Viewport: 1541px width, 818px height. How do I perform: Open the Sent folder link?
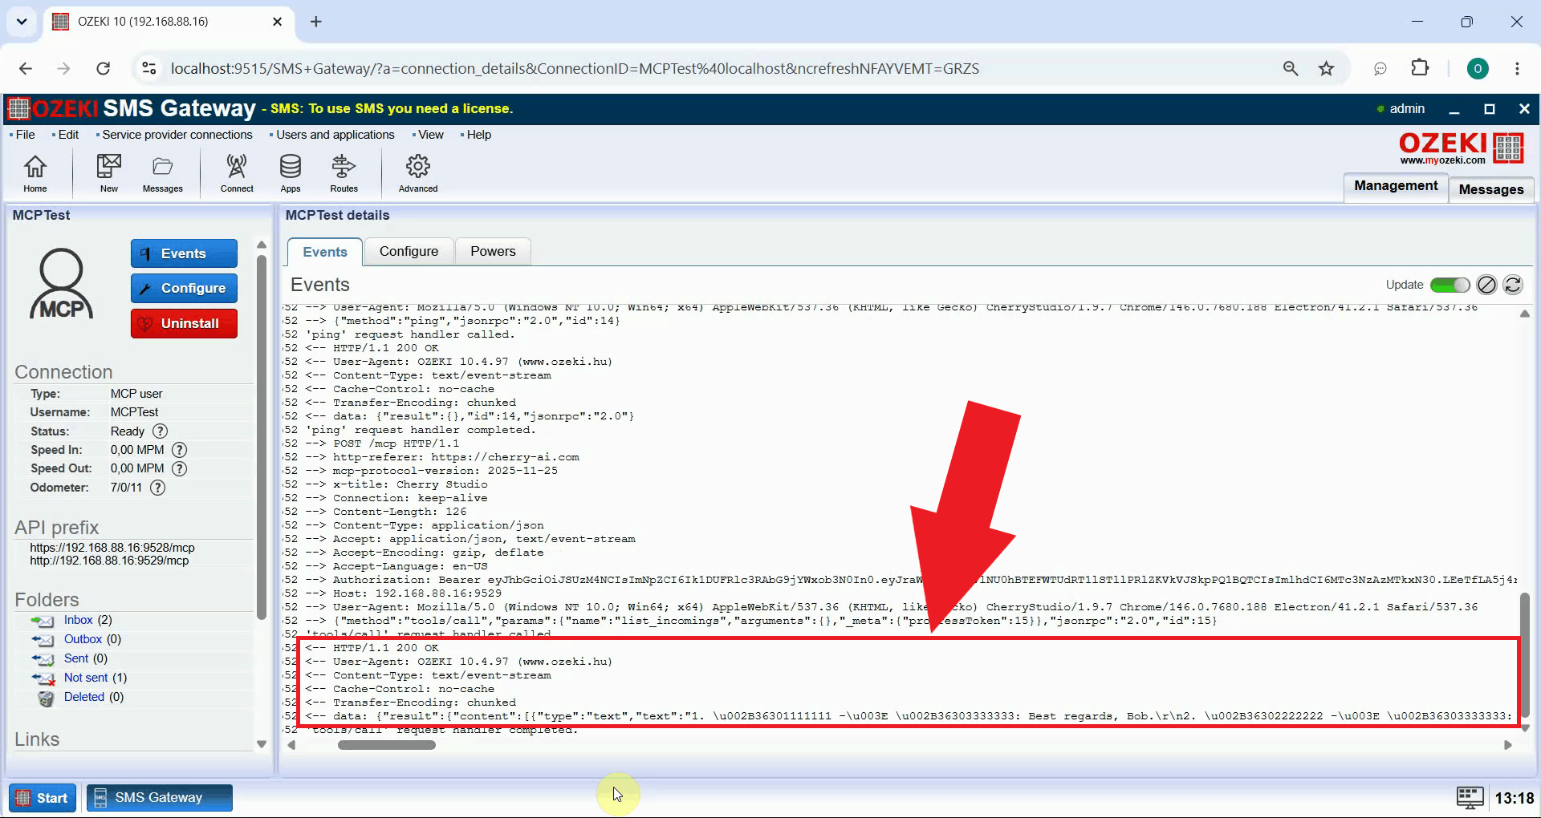76,658
